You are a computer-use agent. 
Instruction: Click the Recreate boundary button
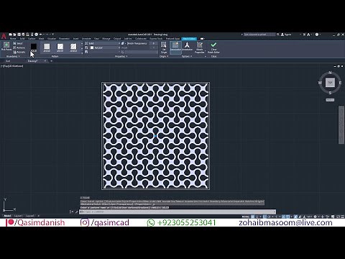click(19, 52)
